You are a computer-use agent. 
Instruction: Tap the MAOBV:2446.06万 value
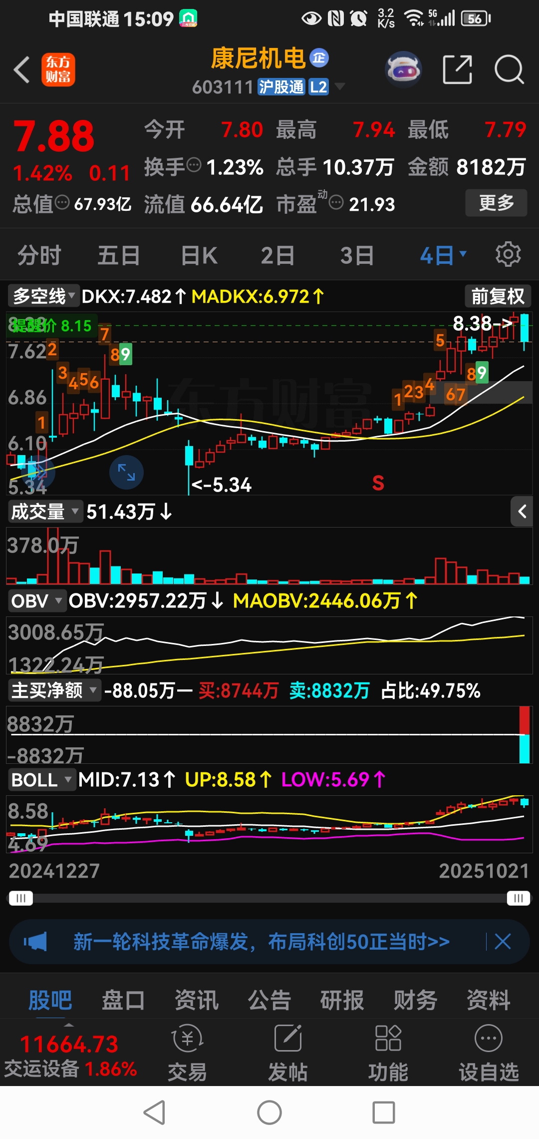coord(324,600)
